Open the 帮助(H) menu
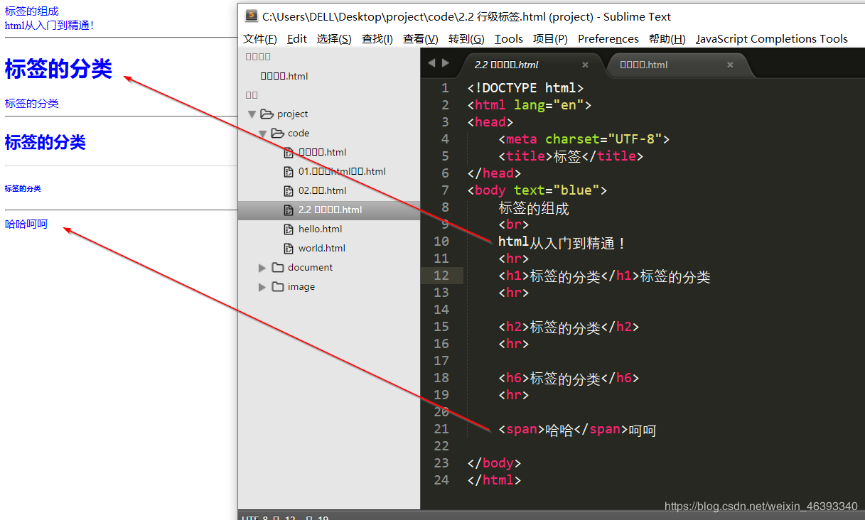This screenshot has width=865, height=520. 667,39
